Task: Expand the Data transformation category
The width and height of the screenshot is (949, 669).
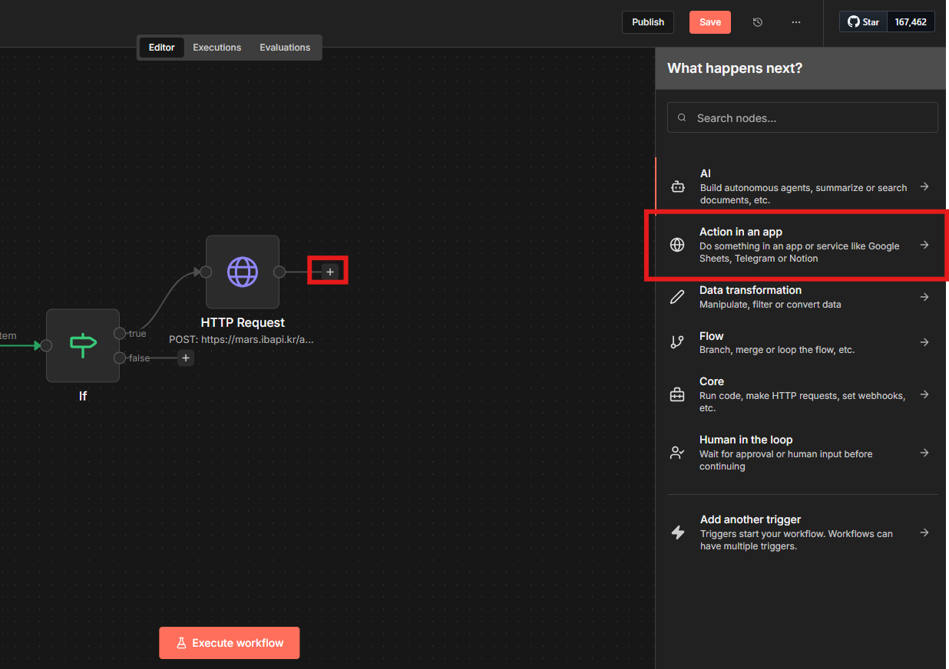Action: coord(924,297)
